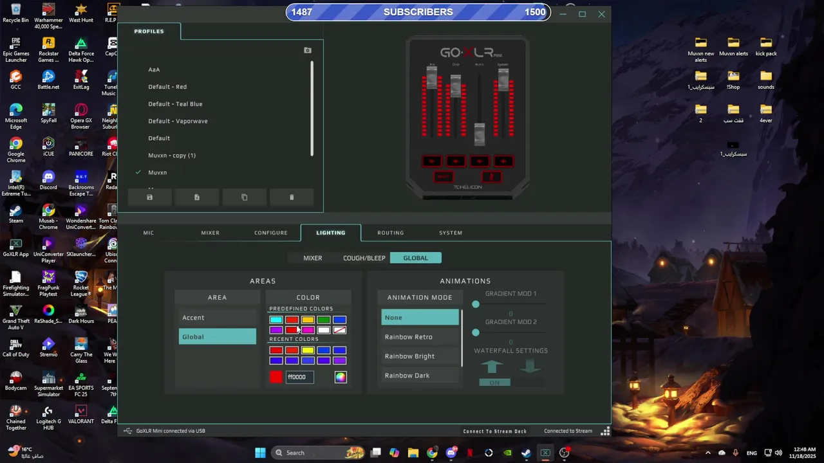Viewport: 824px width, 463px height.
Task: Switch to the ROUTING tab
Action: [390, 233]
